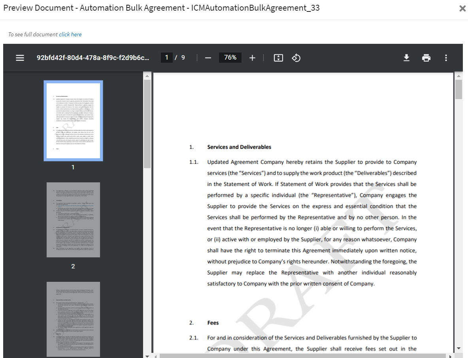Print the document
The image size is (468, 358).
[x=426, y=58]
